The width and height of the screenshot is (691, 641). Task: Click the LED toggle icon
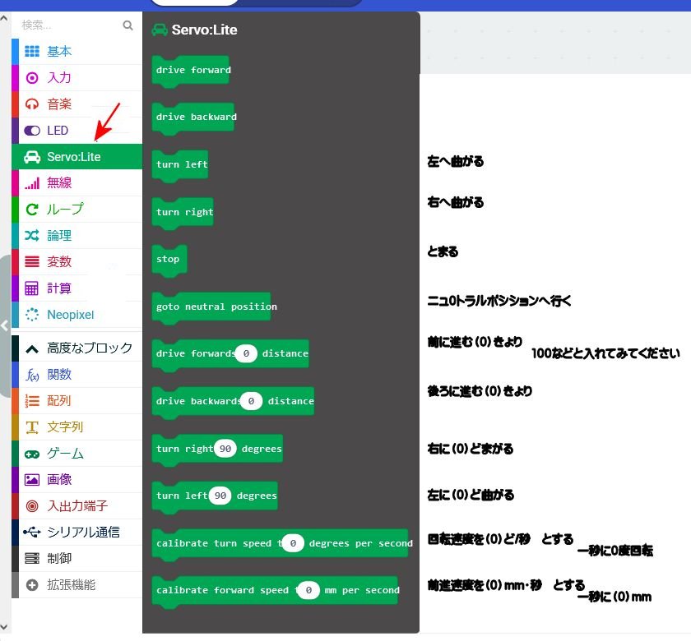[32, 131]
